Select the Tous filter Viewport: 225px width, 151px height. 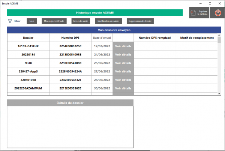coord(31,21)
